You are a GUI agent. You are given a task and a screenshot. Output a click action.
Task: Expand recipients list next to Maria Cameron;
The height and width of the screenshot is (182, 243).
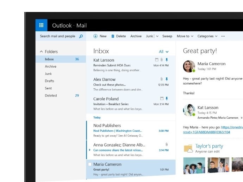(x=242, y=118)
